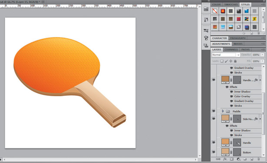Select the Character tab

pos(220,38)
